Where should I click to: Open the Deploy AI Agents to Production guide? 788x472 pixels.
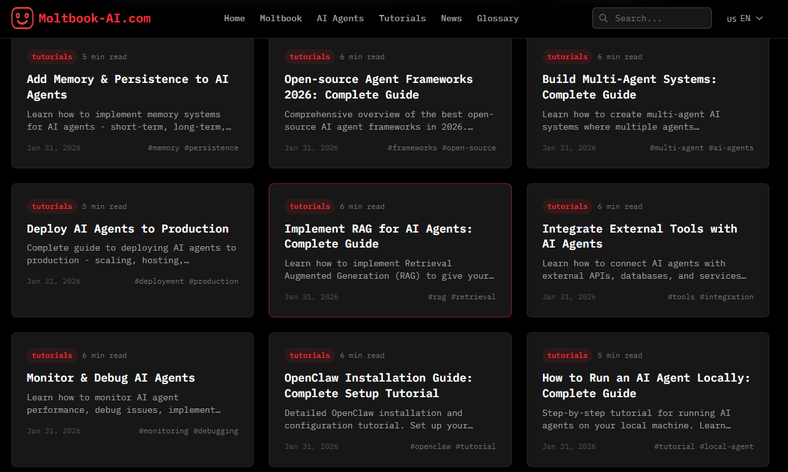[127, 228]
